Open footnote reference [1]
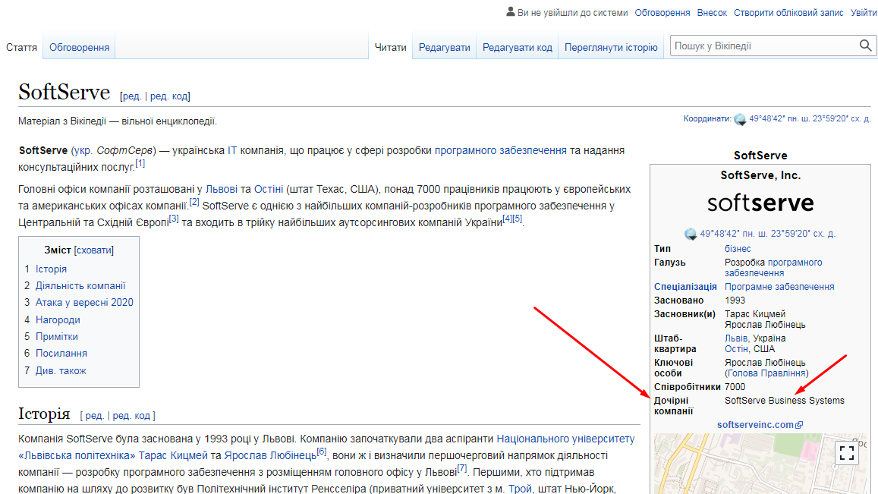Viewport: 878px width, 494px height. click(x=140, y=164)
